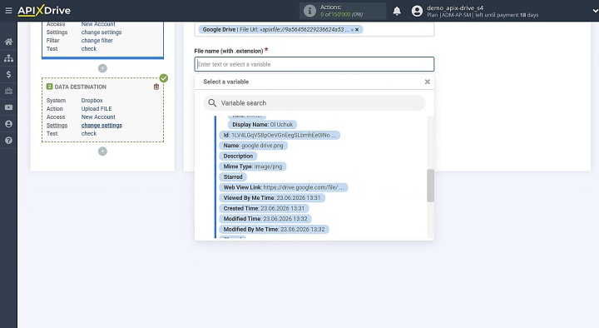This screenshot has width=599, height=328.
Task: Select the Web View Link variable
Action: pyautogui.click(x=284, y=187)
